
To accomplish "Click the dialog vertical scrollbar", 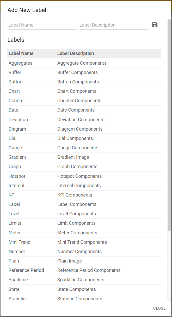I will tap(169, 125).
